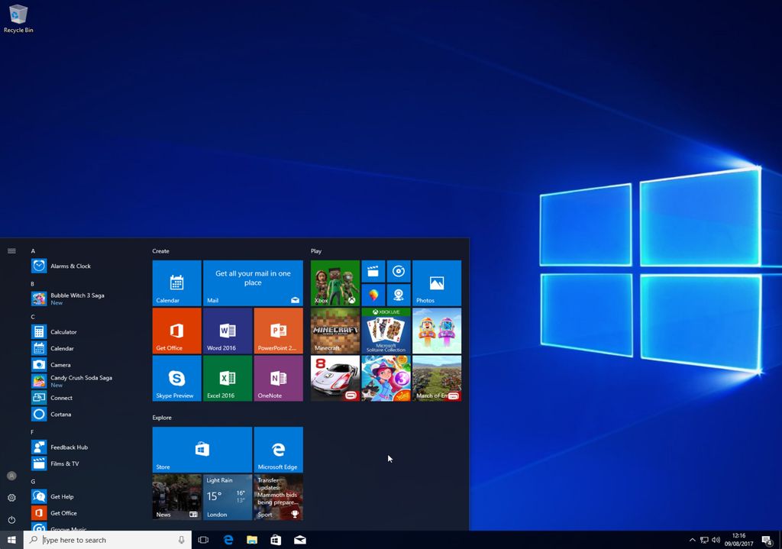Launch the Minecraft tile
The image size is (782, 549).
(x=334, y=331)
